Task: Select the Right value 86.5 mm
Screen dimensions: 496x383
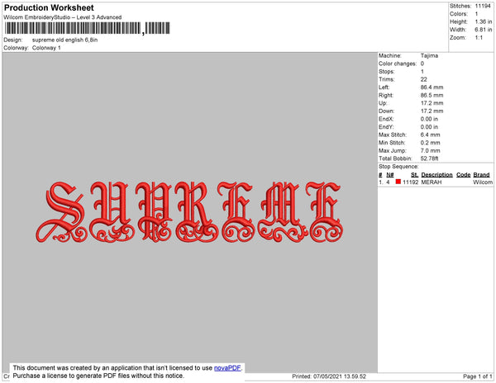Action: coord(432,95)
